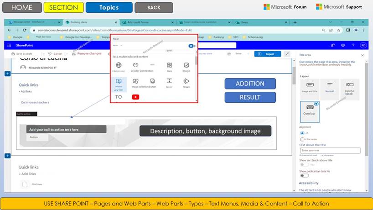Close the Title area panel

click(363, 55)
